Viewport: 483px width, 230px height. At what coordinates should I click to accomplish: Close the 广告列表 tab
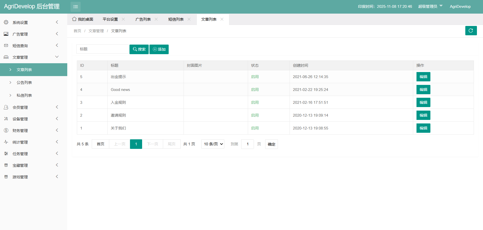[x=156, y=19]
